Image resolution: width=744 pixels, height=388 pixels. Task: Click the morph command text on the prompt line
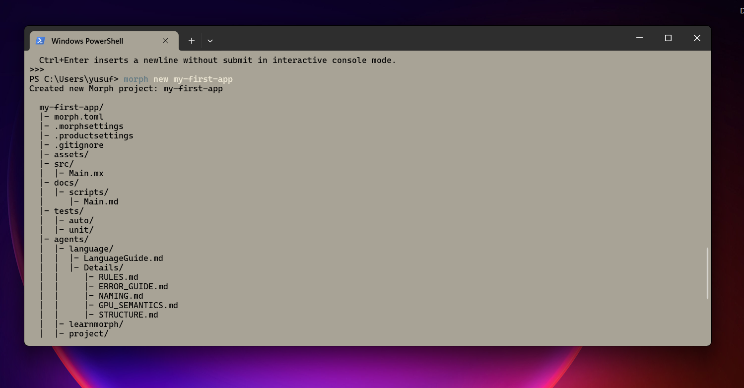(x=135, y=79)
